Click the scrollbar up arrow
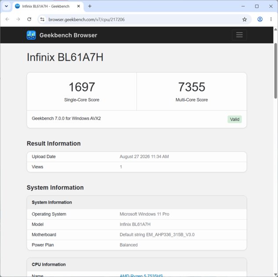This screenshot has height=277, width=278. (276, 29)
